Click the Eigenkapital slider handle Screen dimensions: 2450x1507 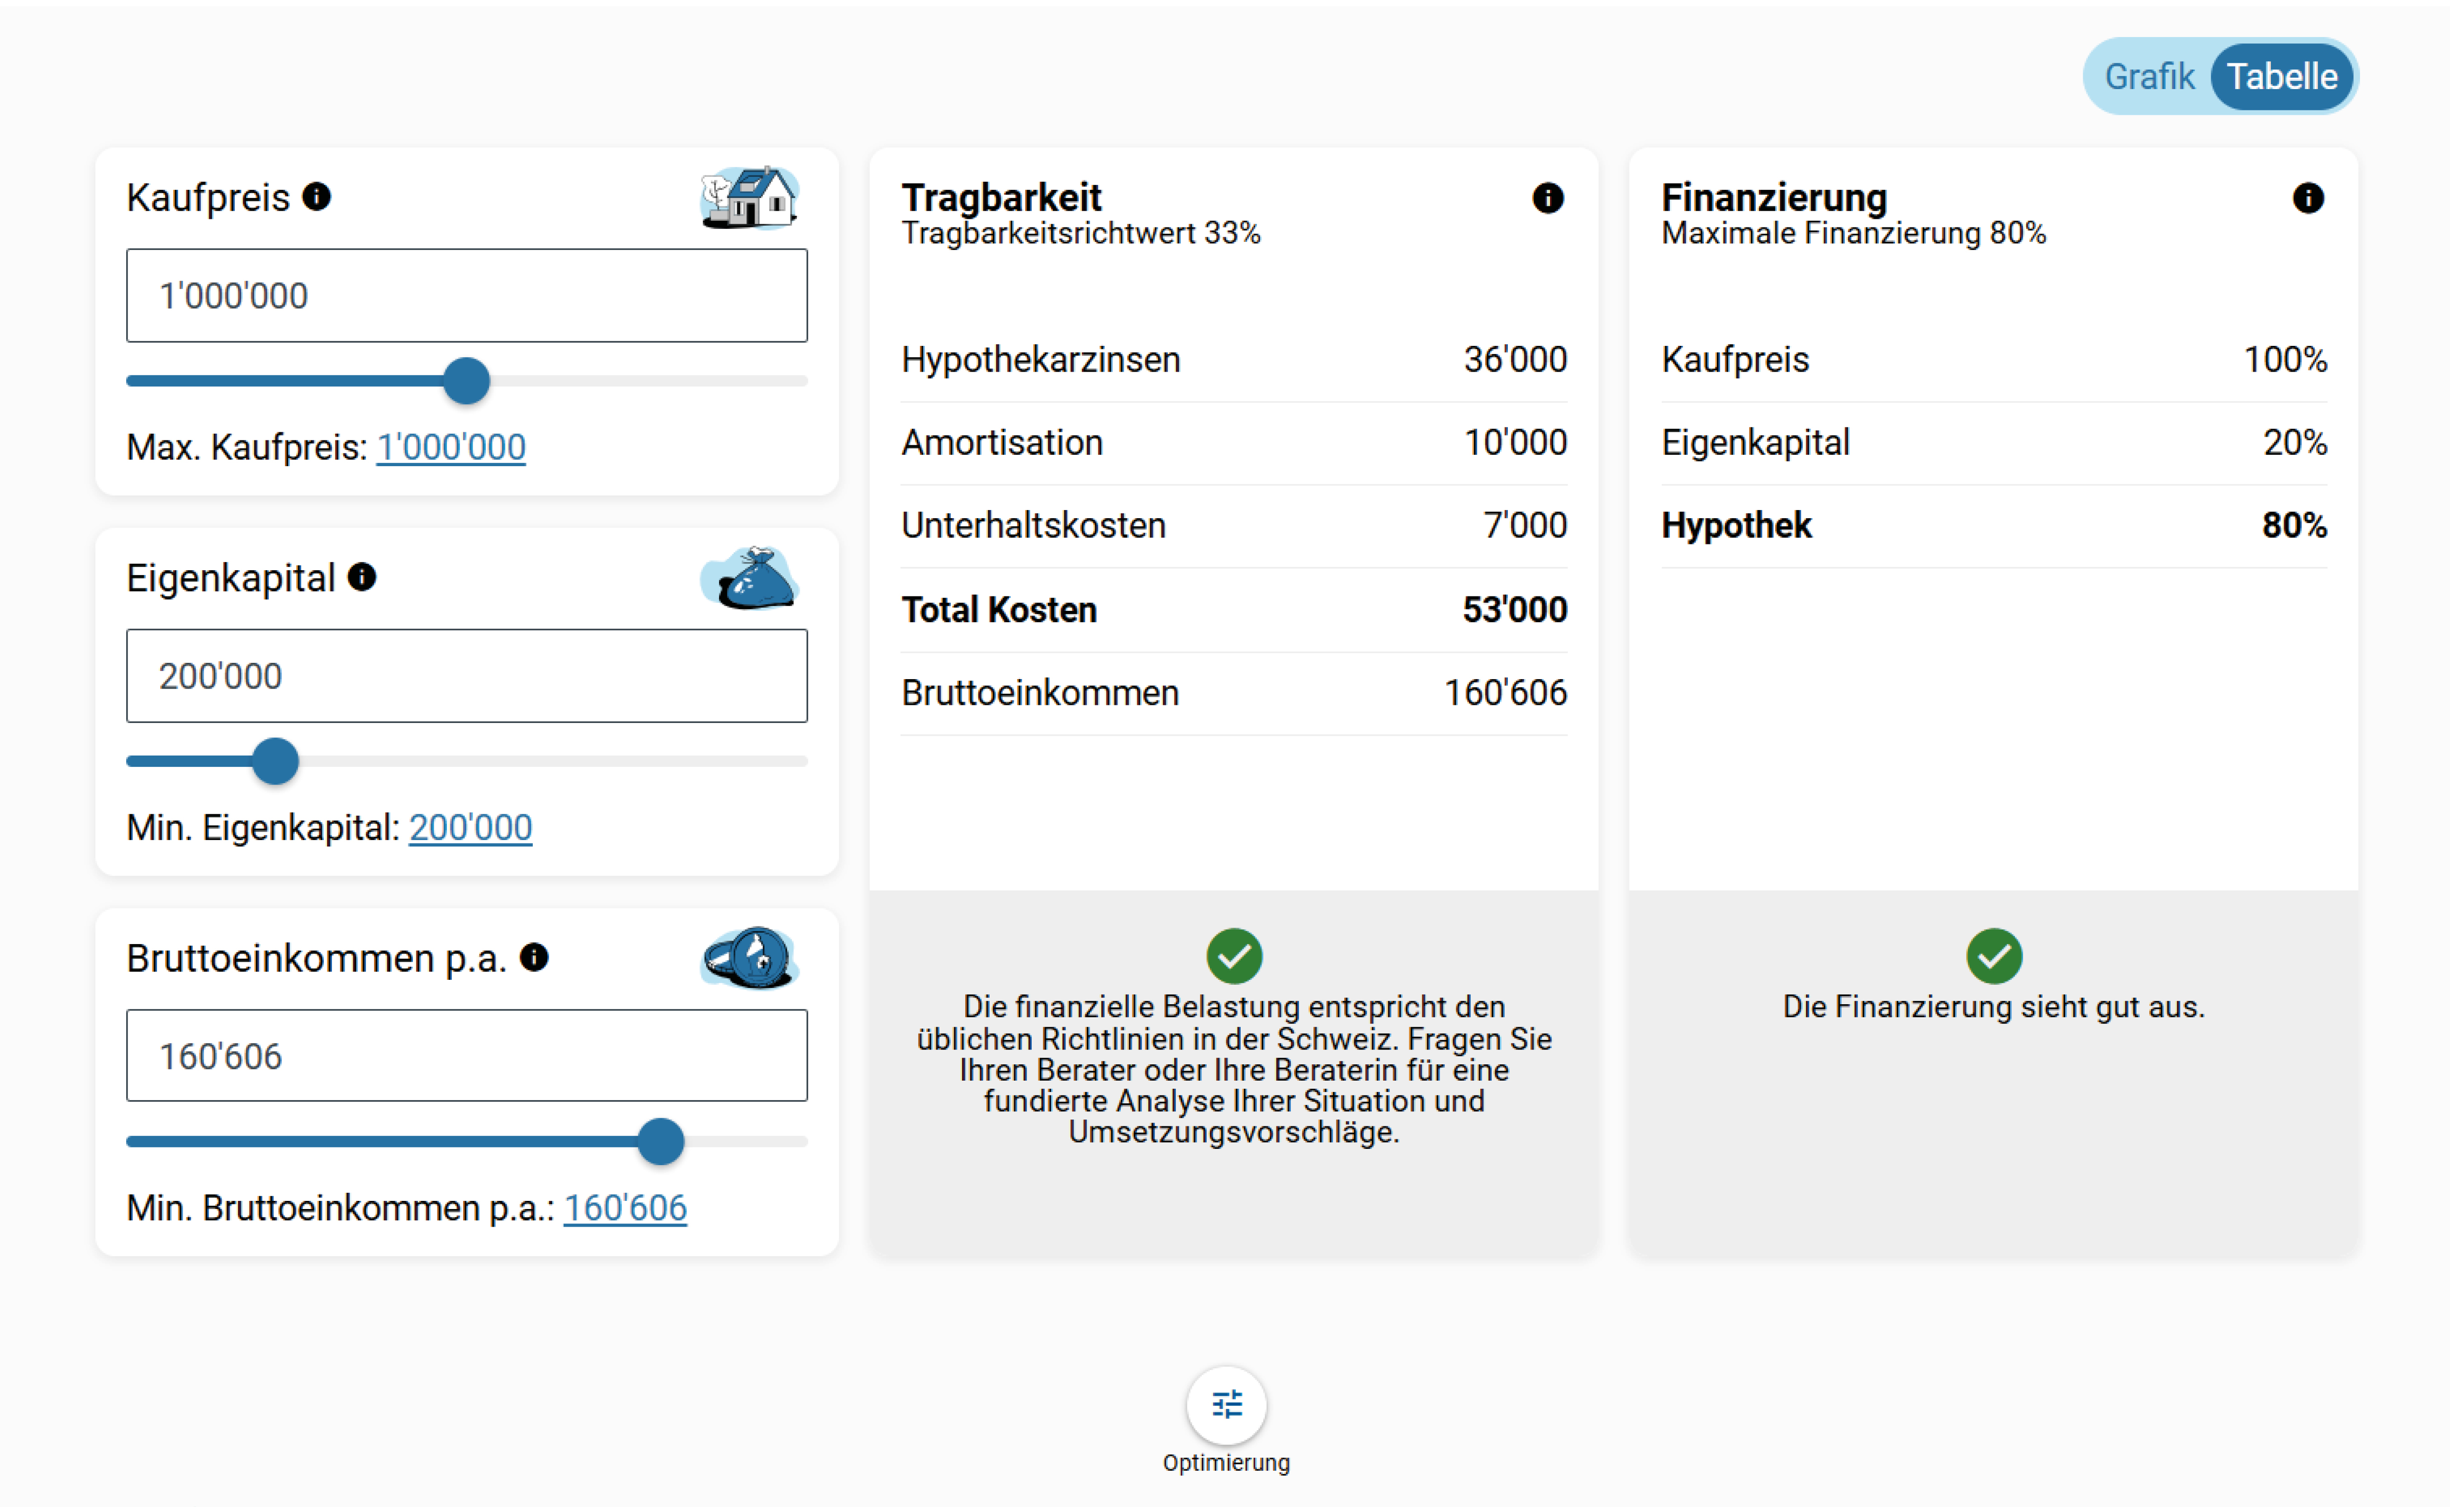(275, 761)
